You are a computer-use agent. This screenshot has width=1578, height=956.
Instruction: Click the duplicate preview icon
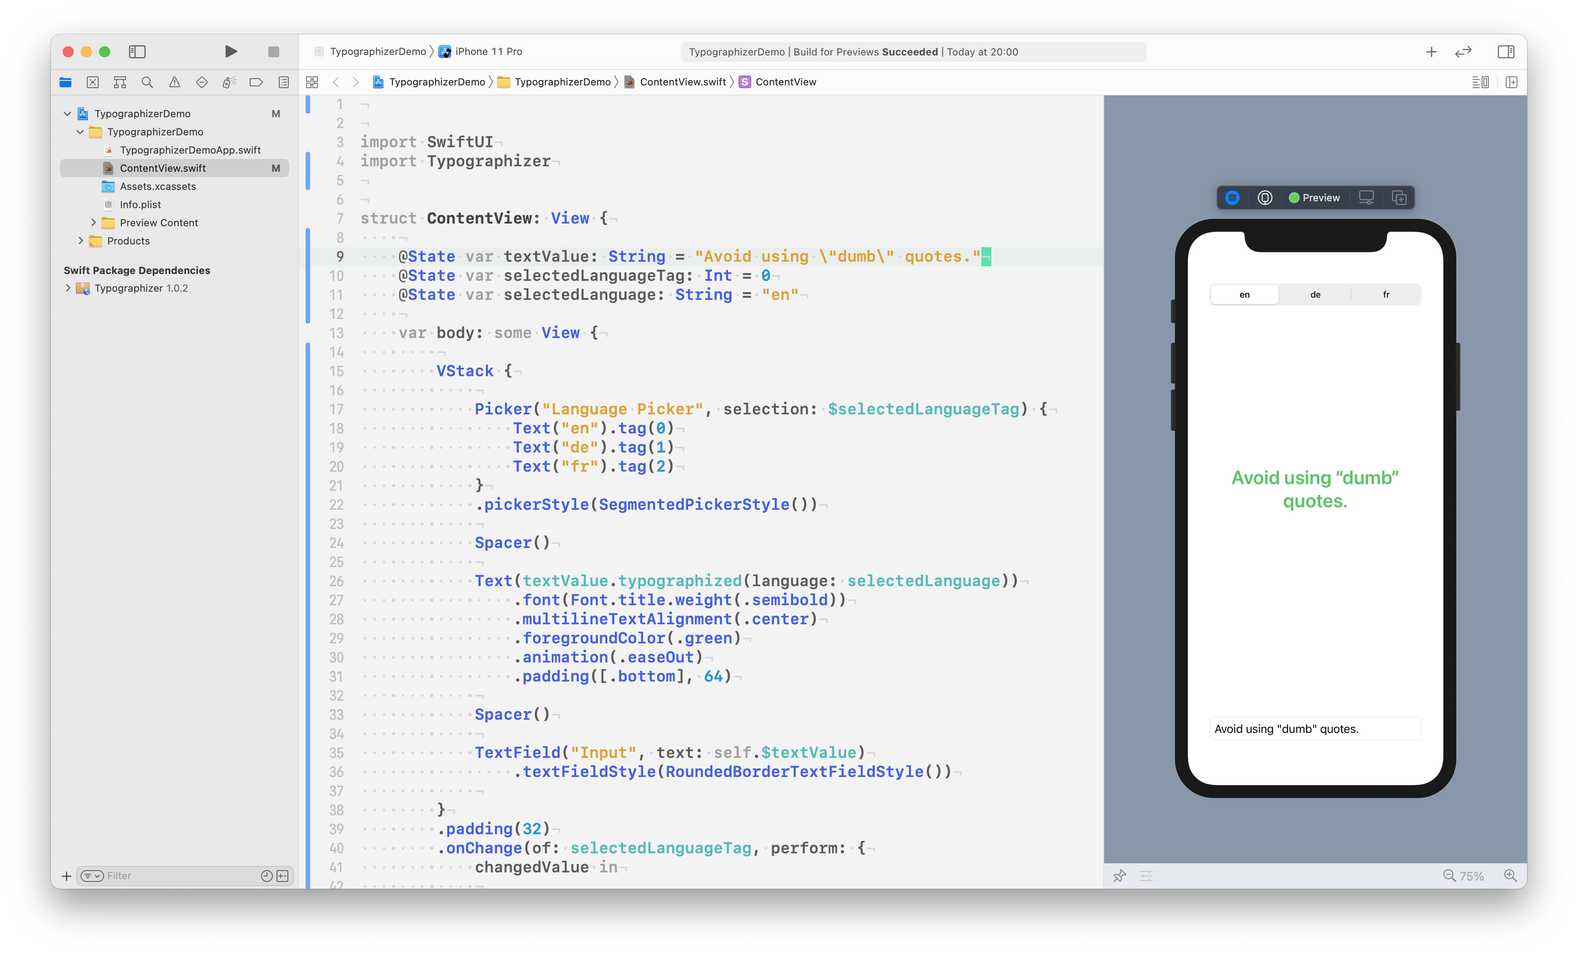[x=1399, y=198]
